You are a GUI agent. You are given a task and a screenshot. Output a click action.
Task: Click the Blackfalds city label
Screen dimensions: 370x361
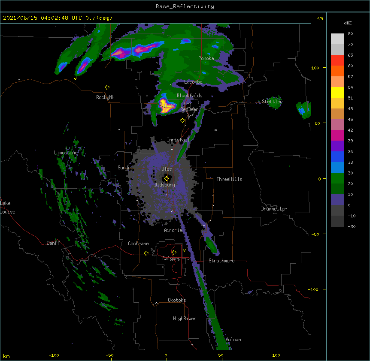[x=189, y=96]
